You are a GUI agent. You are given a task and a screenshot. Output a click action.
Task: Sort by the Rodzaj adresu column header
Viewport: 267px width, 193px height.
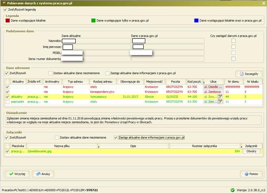coord(103,82)
